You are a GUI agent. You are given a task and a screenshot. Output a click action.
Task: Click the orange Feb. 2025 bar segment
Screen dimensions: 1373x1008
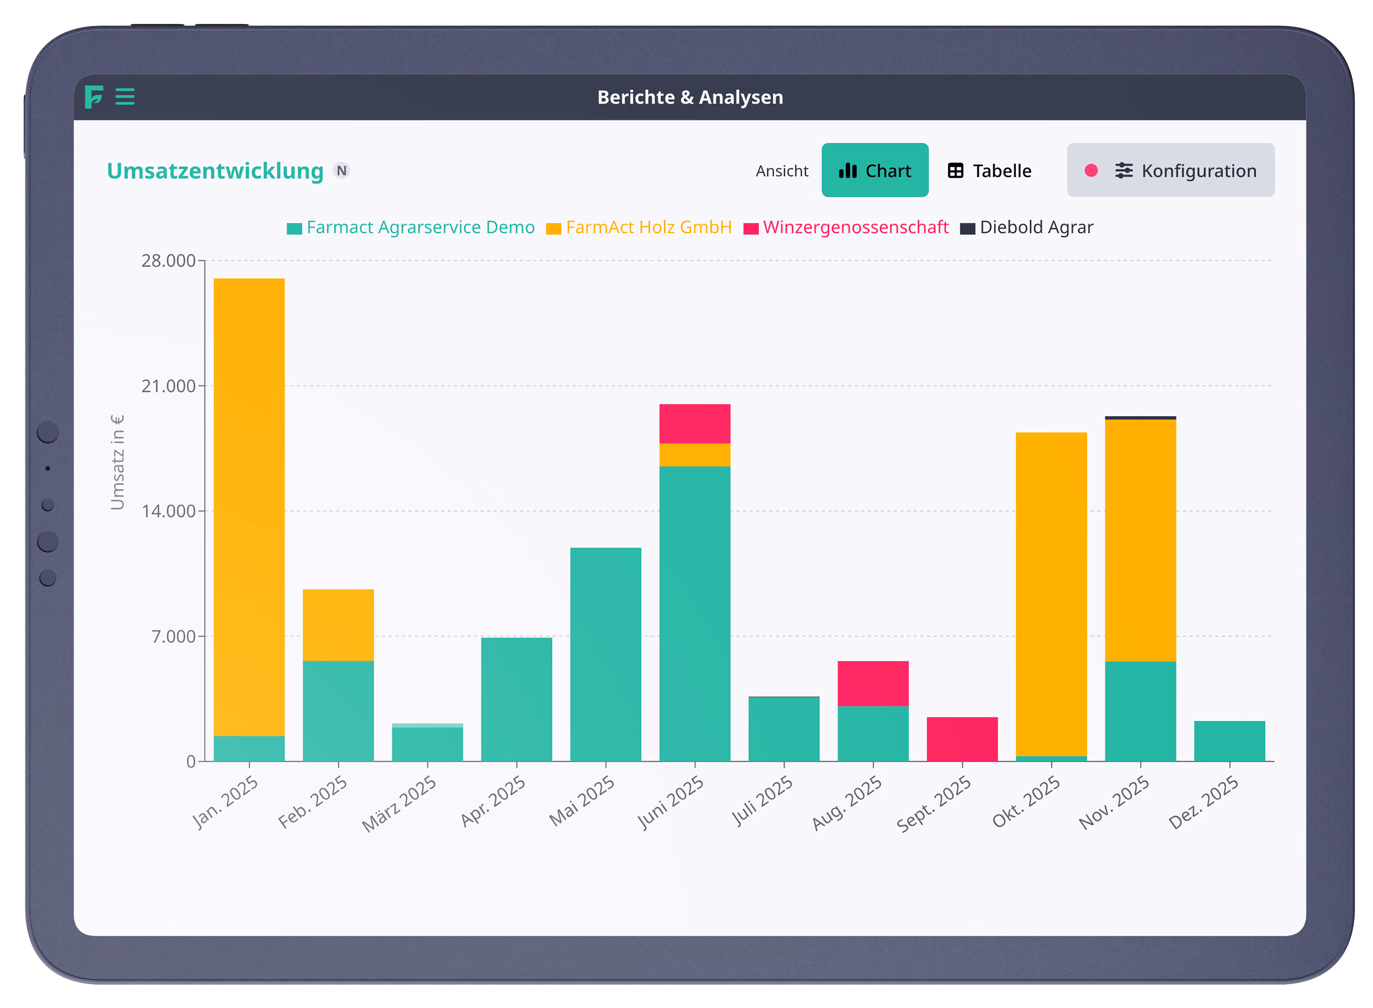point(338,625)
